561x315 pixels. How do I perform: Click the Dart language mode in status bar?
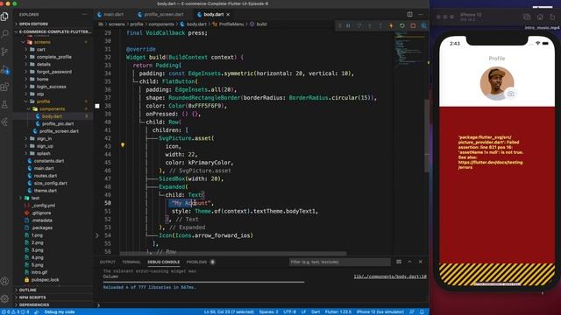[x=316, y=311]
